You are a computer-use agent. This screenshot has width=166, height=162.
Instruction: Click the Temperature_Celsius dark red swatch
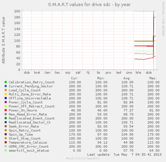[x=6, y=142]
